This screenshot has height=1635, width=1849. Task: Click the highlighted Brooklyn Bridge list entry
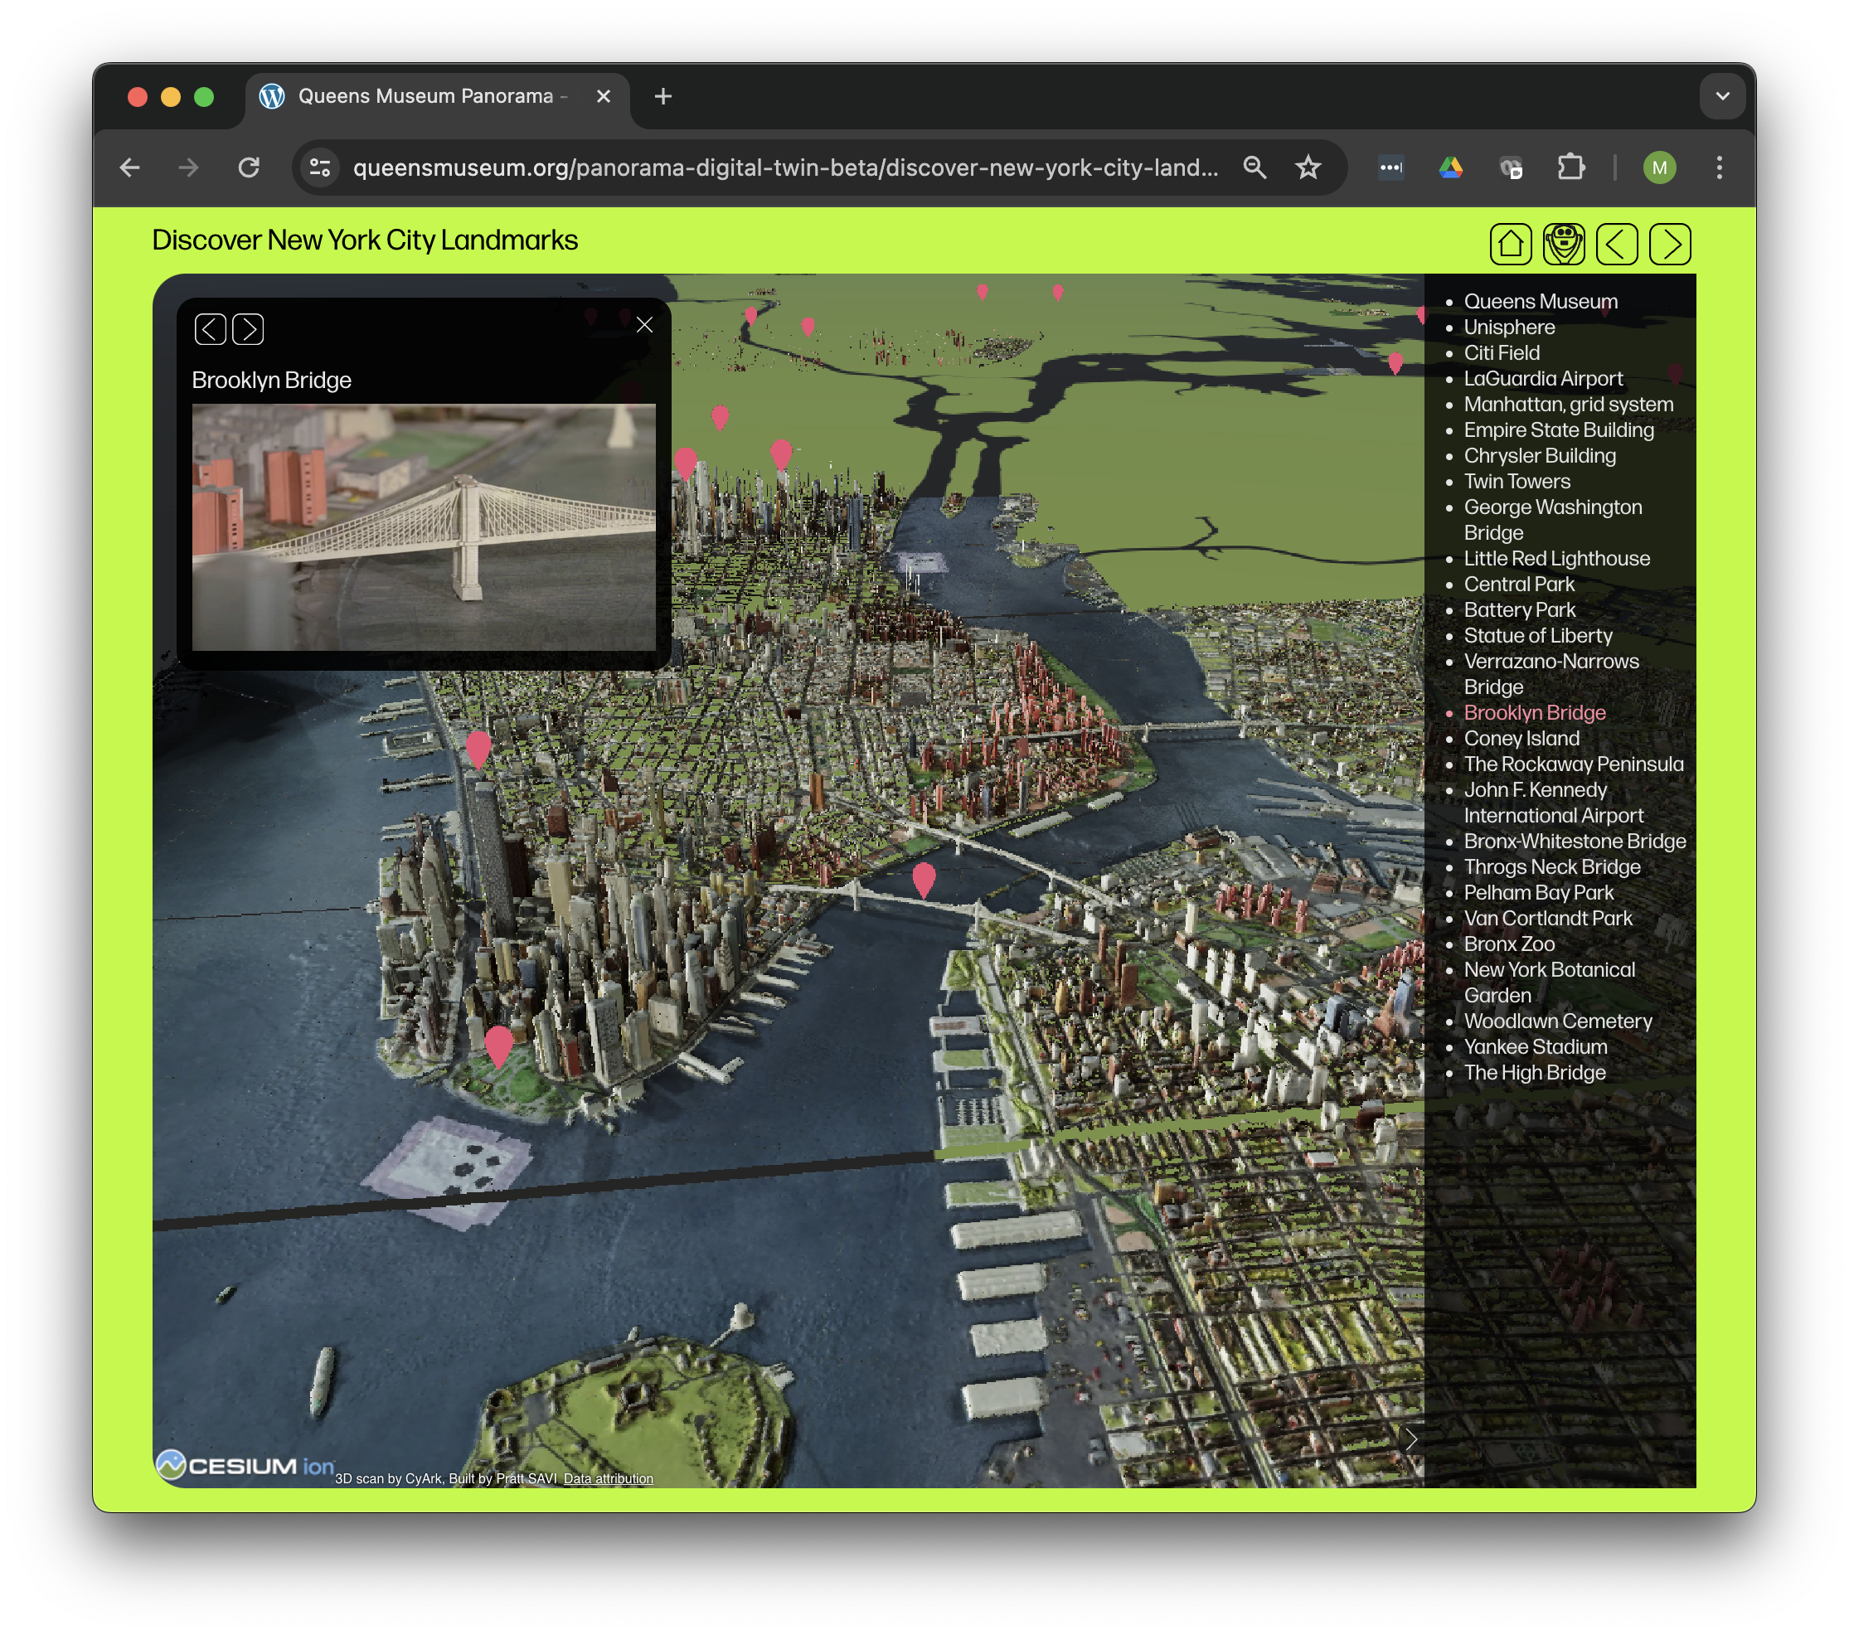coord(1535,712)
